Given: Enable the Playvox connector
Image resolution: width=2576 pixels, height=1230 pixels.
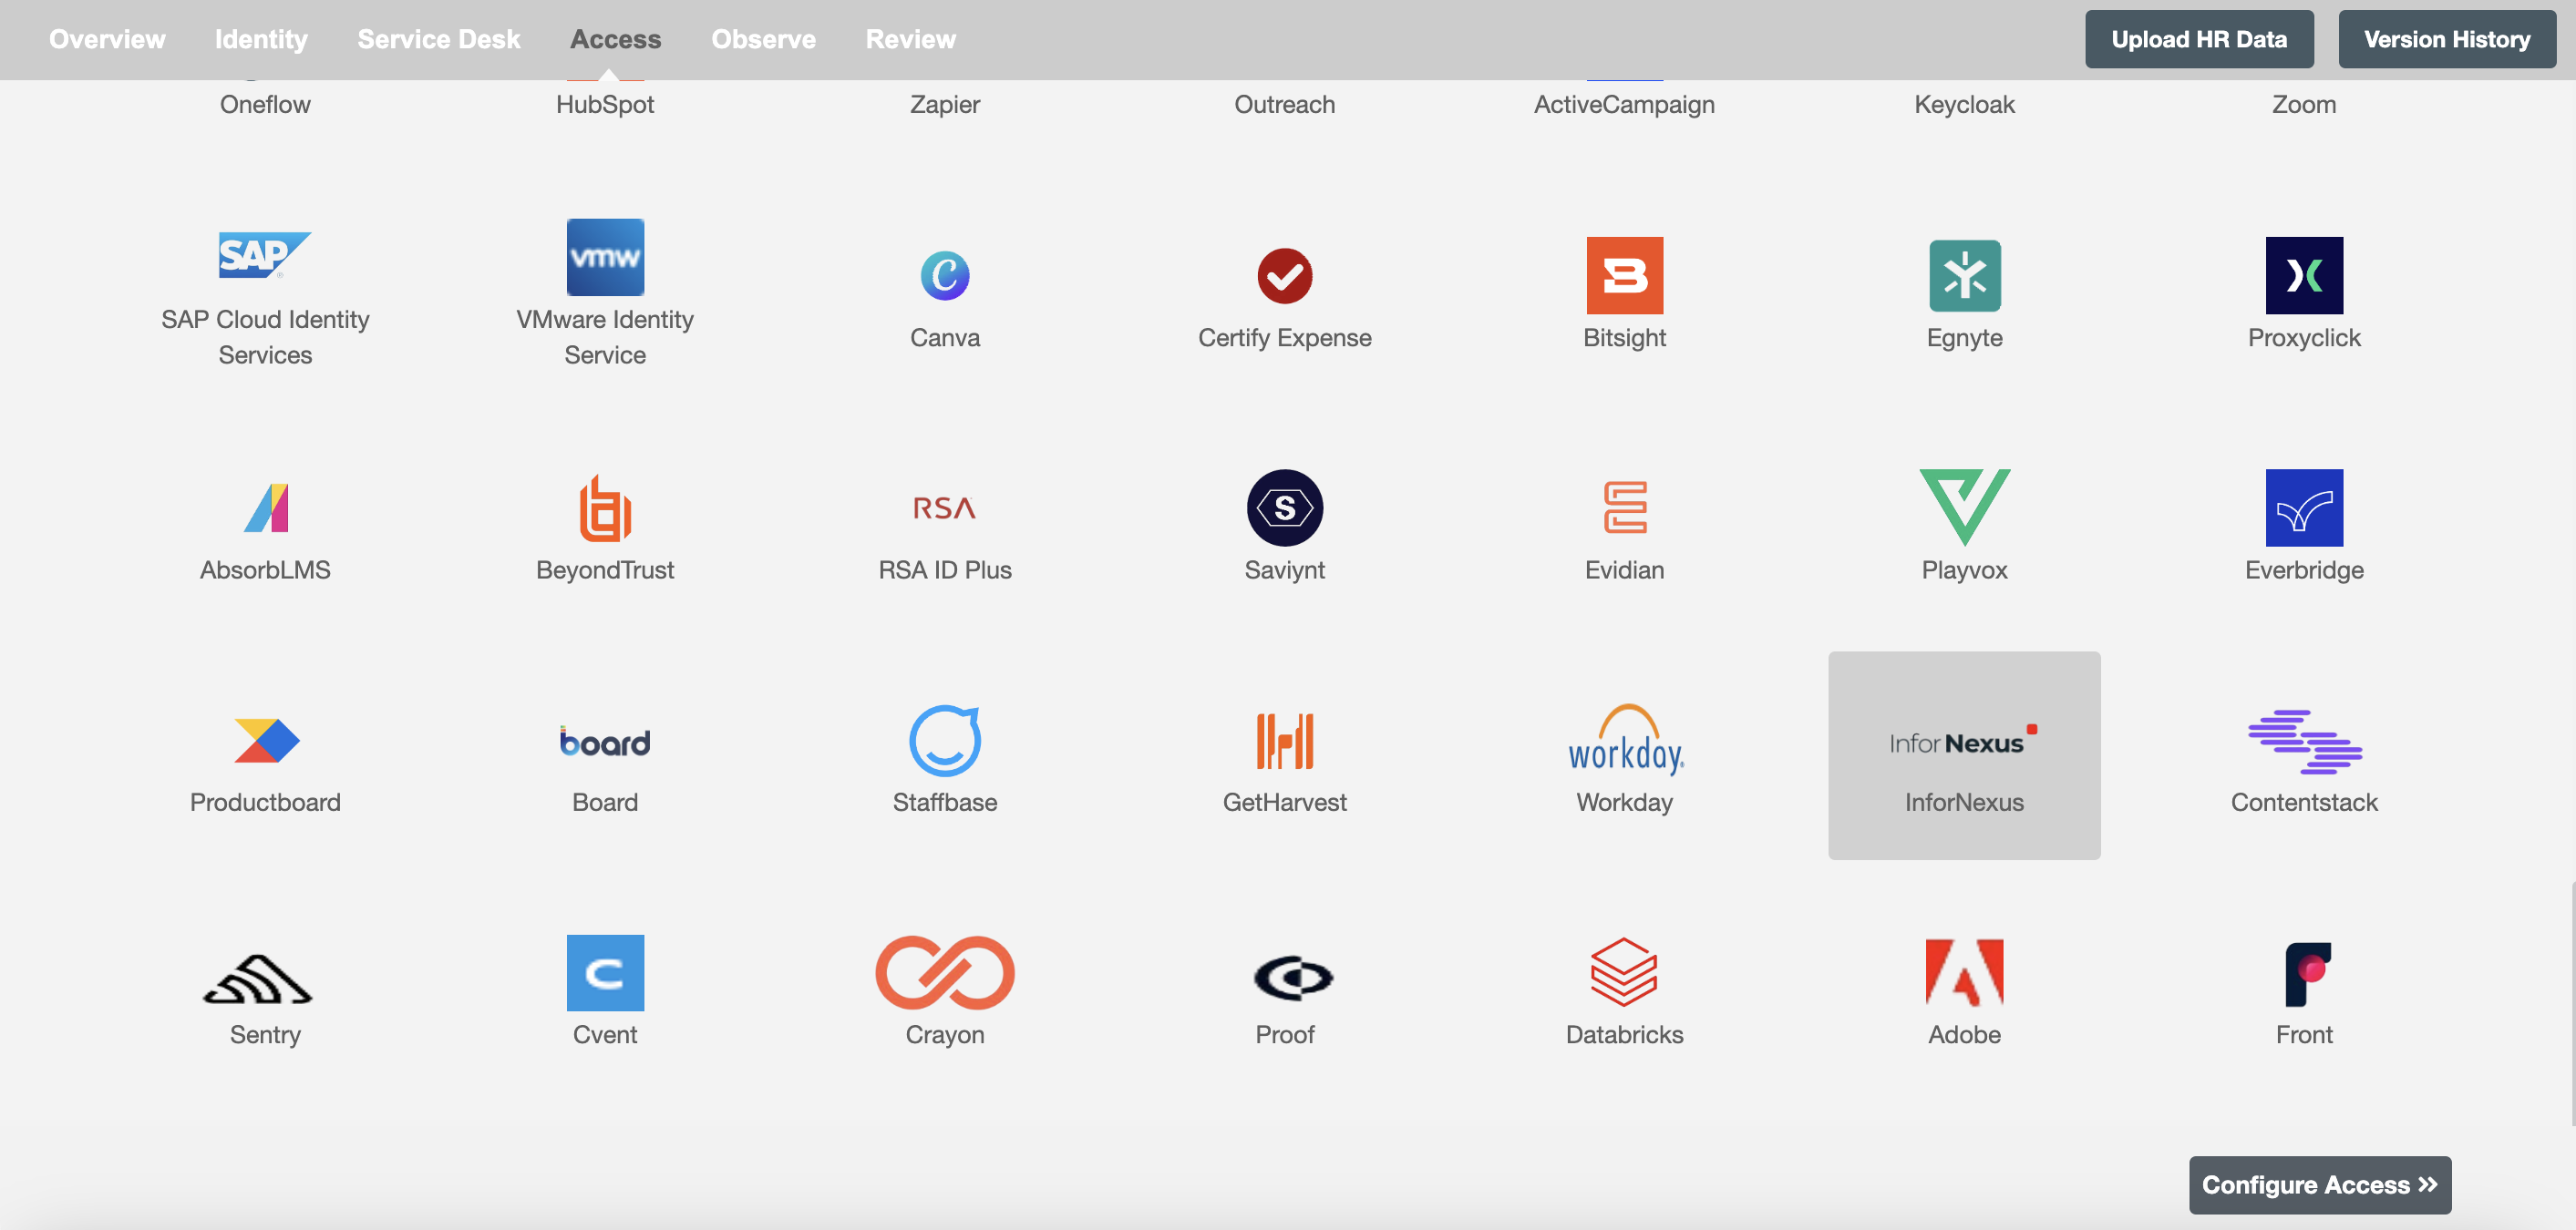Looking at the screenshot, I should click(x=1965, y=524).
